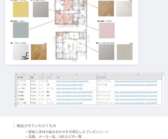Open the column E URL link in row 5

(x=75, y=92)
